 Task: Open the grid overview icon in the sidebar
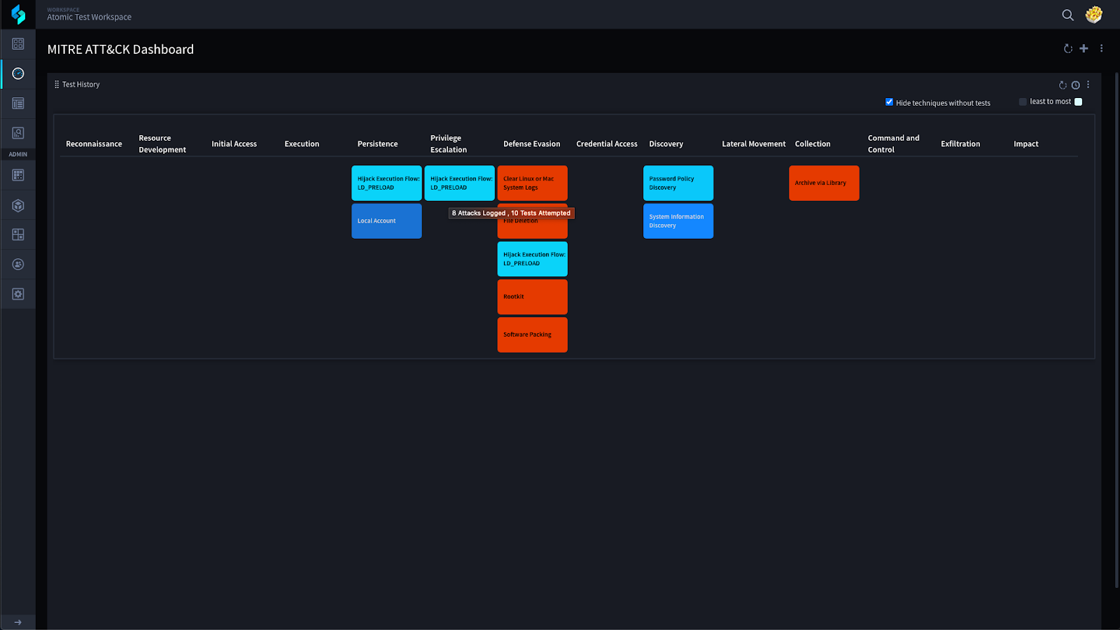point(18,44)
